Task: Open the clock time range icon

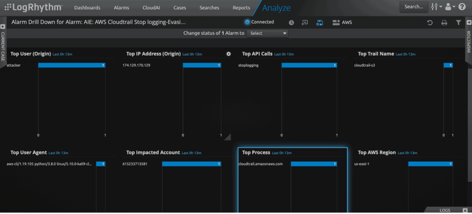Action: pos(291,23)
